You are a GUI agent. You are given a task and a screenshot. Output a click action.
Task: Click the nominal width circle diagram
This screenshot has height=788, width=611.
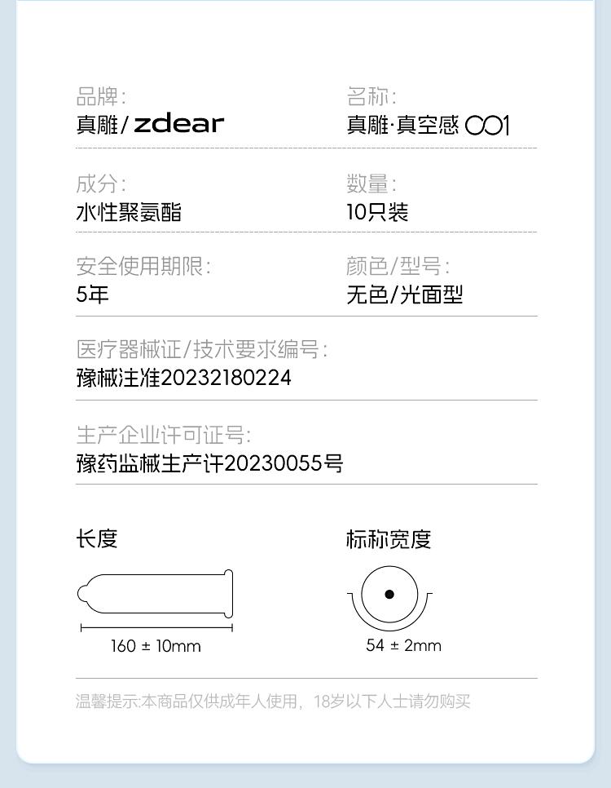[x=389, y=598]
